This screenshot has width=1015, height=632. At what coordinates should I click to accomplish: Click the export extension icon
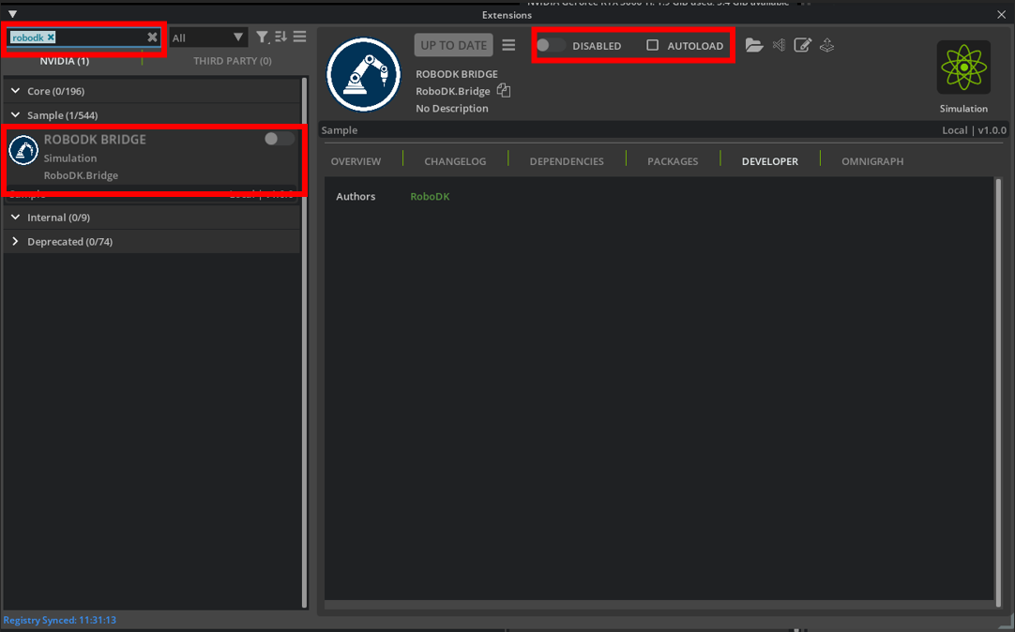[x=826, y=45]
